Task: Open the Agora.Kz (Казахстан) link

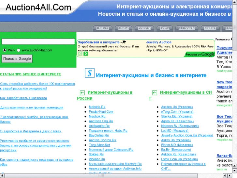Action: (x=177, y=121)
